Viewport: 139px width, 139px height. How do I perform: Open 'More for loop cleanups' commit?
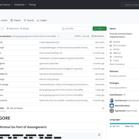(x=49, y=79)
